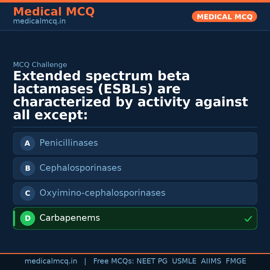This screenshot has height=270, width=270.
Task: Click the NEET PG footer label
Action: [x=152, y=261]
